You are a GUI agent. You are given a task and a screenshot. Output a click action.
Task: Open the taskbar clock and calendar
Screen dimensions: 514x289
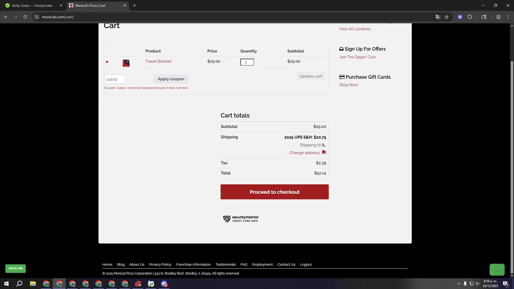tap(490, 284)
